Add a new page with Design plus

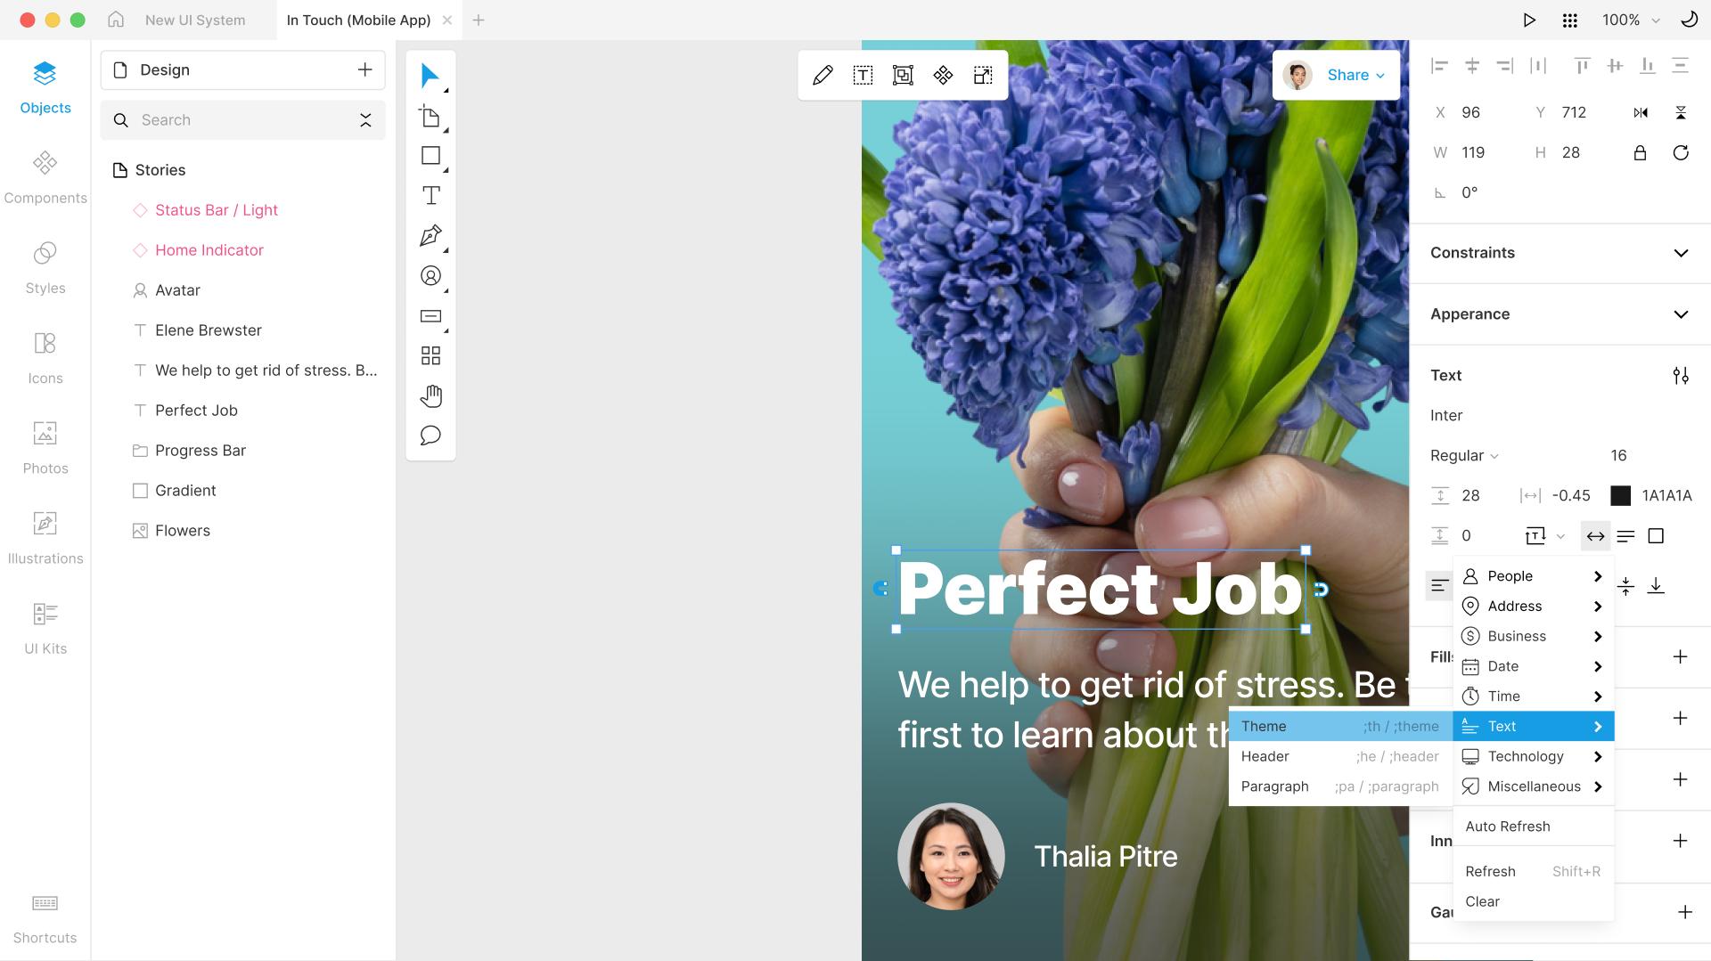coord(364,70)
